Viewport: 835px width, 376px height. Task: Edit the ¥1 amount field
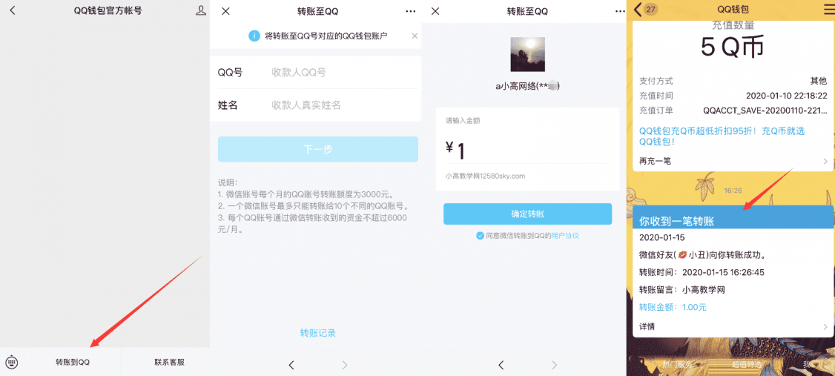coord(528,151)
